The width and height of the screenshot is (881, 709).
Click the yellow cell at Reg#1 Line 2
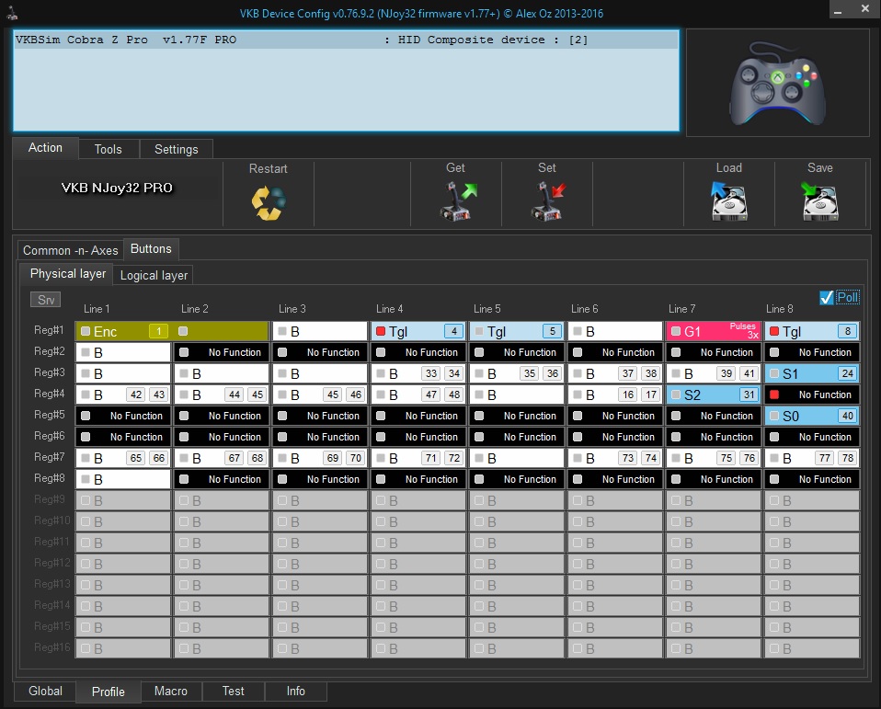pyautogui.click(x=222, y=331)
